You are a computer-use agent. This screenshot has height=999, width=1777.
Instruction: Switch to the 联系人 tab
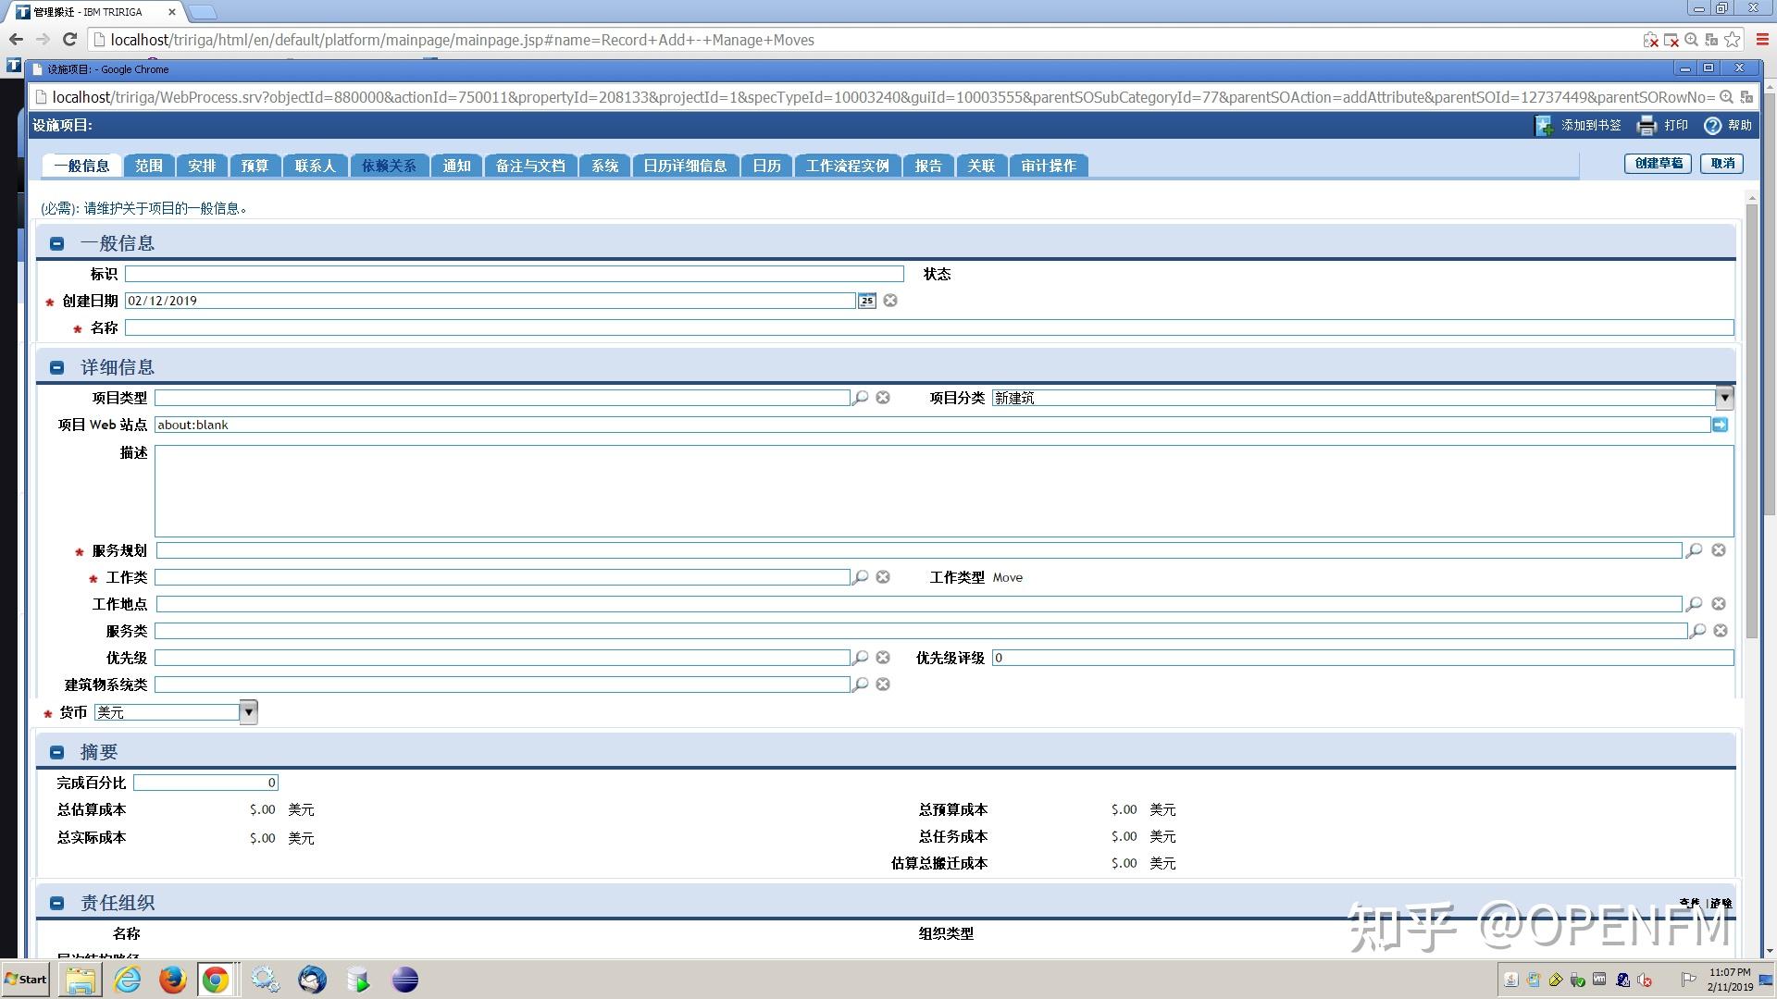pyautogui.click(x=315, y=166)
